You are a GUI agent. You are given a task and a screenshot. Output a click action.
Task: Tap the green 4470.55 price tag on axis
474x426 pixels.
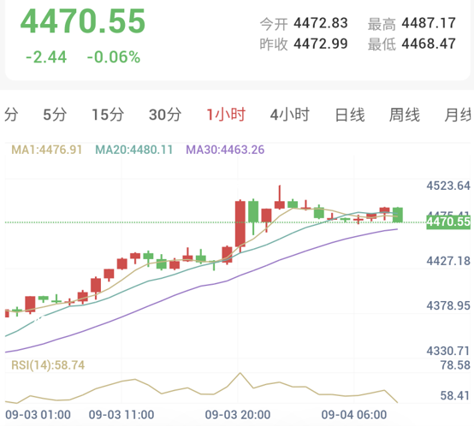pos(448,222)
